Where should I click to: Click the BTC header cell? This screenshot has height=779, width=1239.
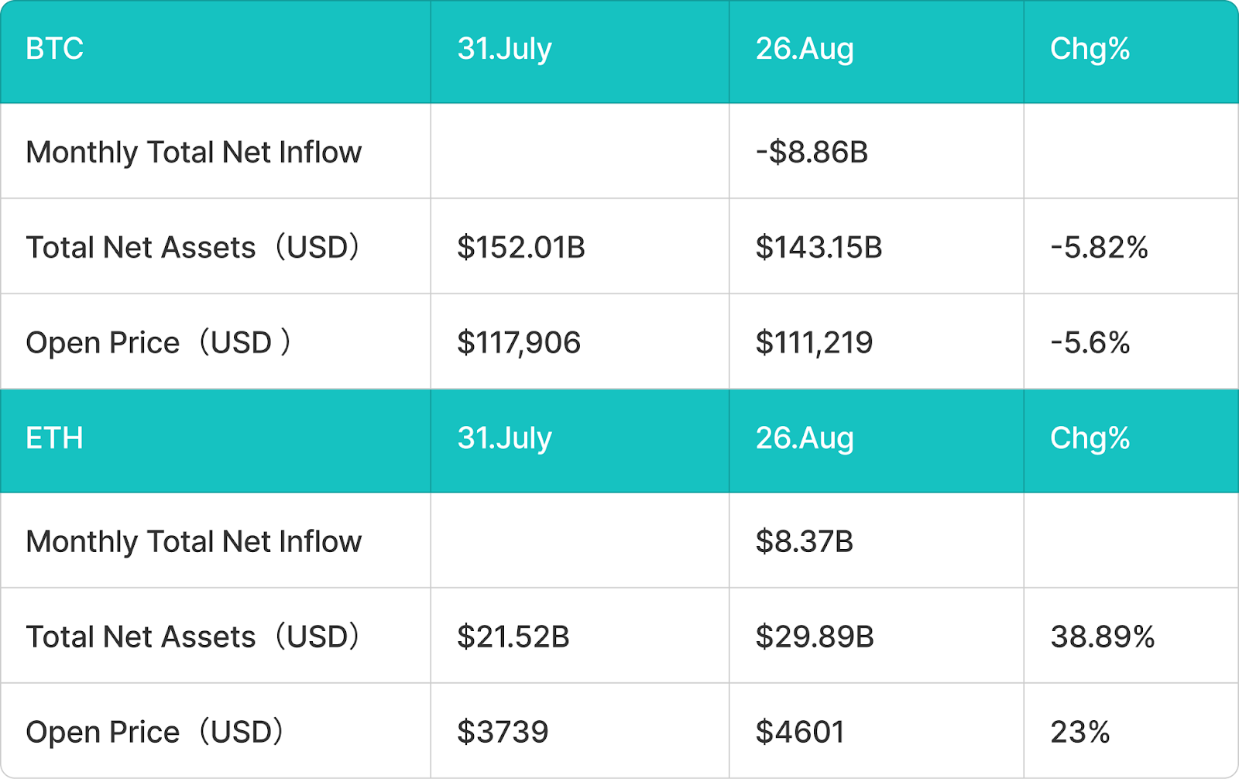click(x=215, y=51)
